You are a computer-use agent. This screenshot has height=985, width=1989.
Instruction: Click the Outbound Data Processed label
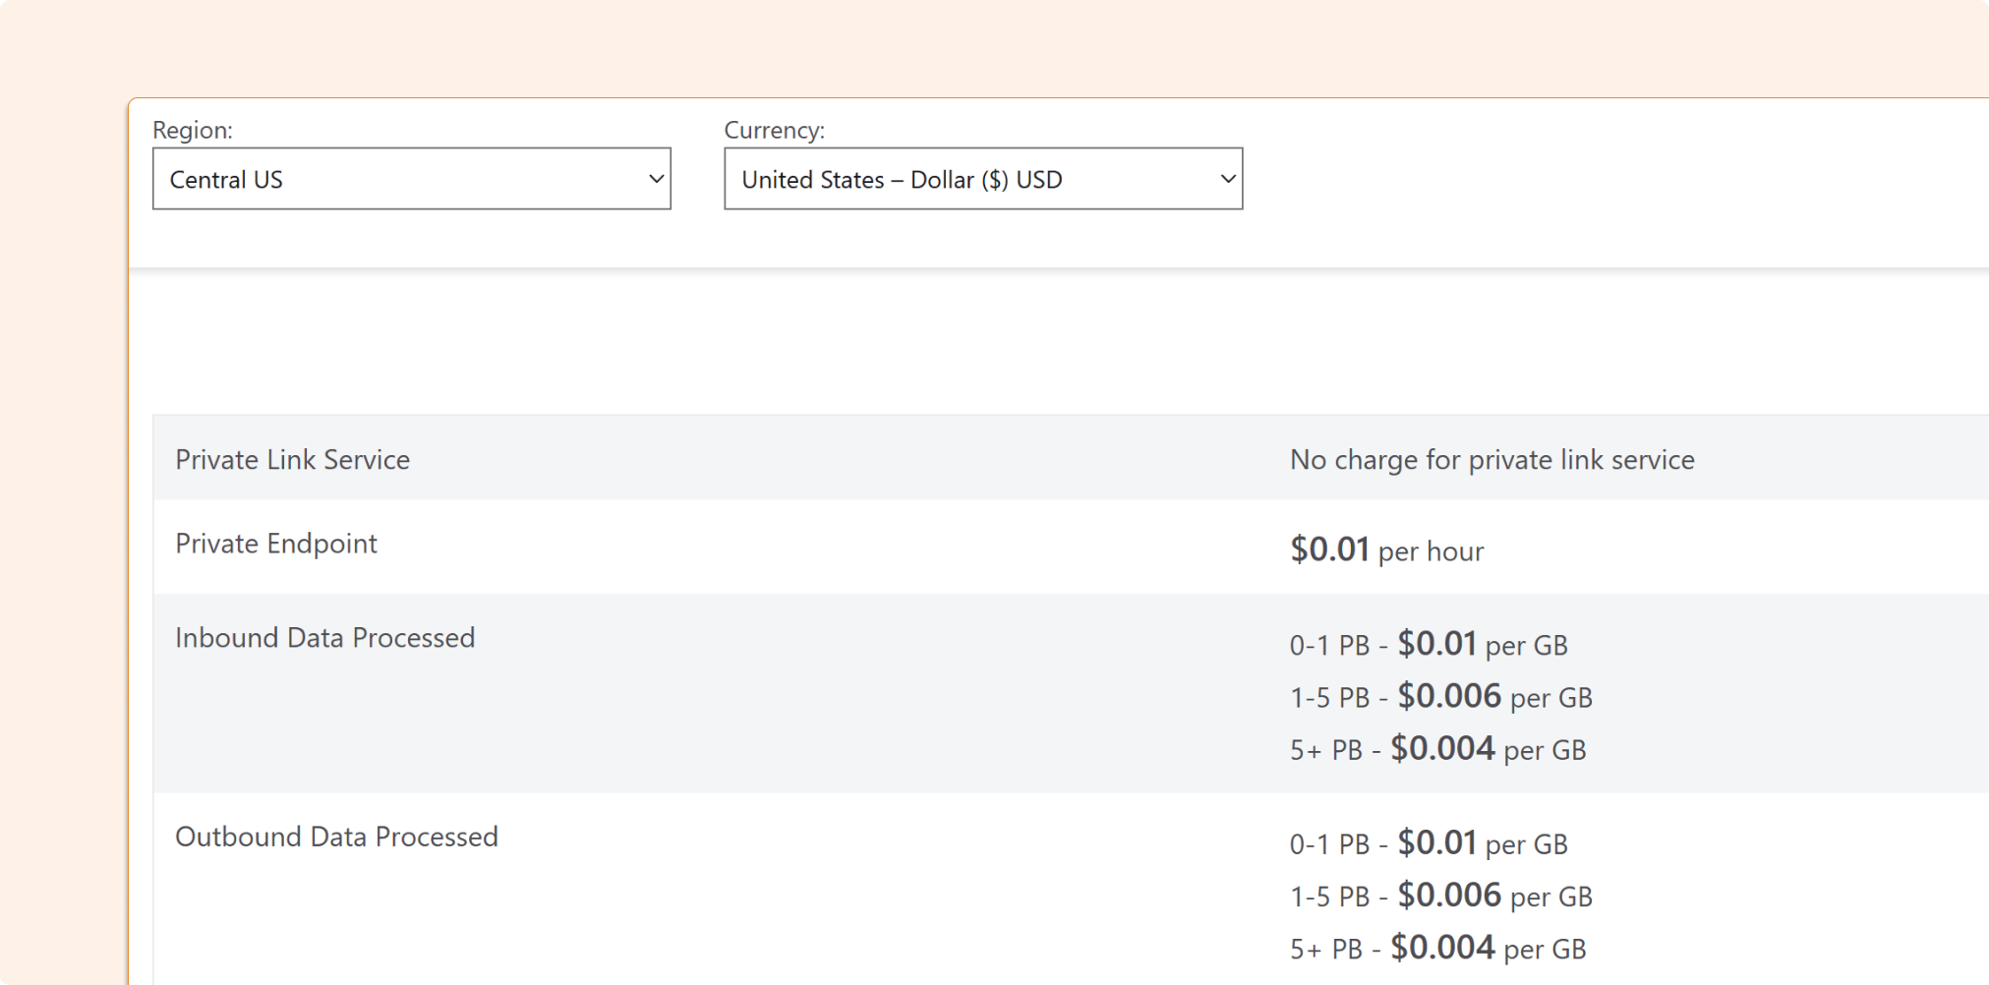tap(336, 837)
